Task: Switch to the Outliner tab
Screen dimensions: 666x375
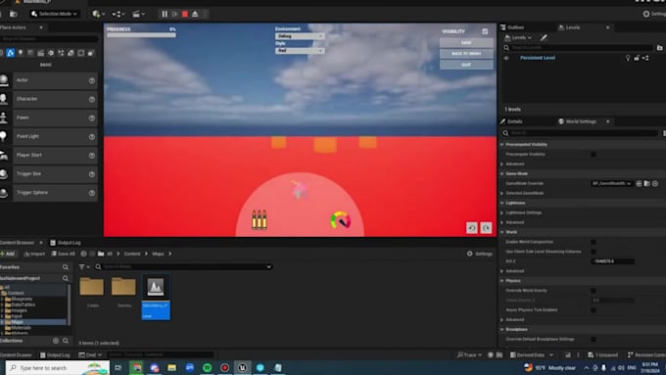Action: click(515, 27)
